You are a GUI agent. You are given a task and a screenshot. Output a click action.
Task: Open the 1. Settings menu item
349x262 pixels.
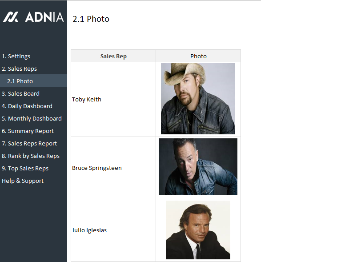coord(16,56)
